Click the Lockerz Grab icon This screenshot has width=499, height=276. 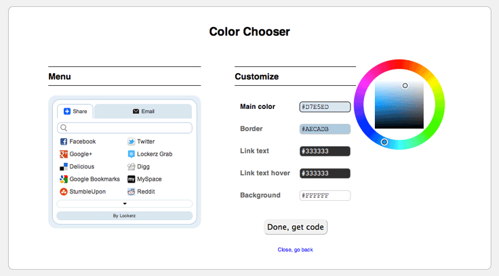(131, 154)
